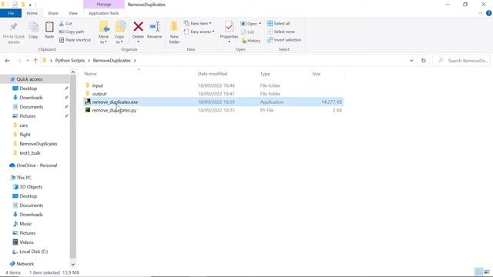Open the File menu tab

coord(11,13)
